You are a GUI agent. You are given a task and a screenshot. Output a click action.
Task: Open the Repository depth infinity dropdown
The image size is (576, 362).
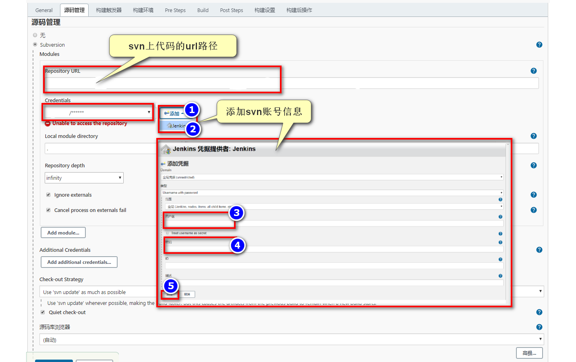84,178
